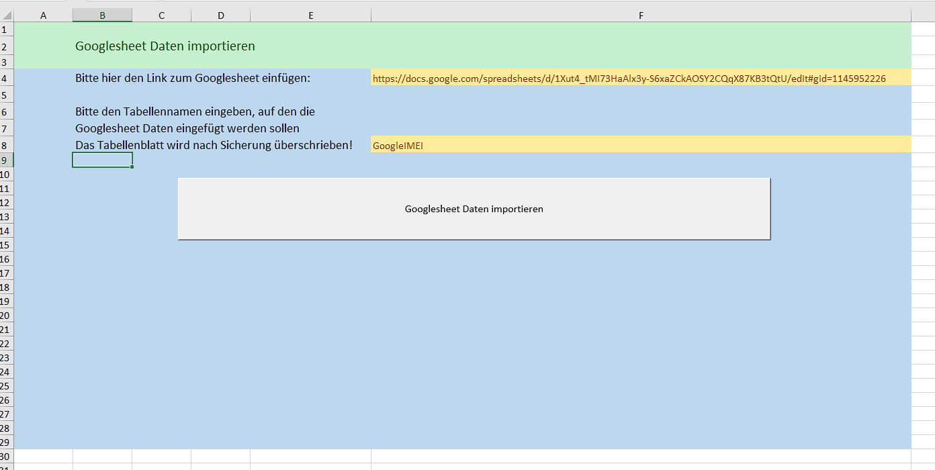Click the green header title text in row 2
The width and height of the screenshot is (935, 470).
165,46
